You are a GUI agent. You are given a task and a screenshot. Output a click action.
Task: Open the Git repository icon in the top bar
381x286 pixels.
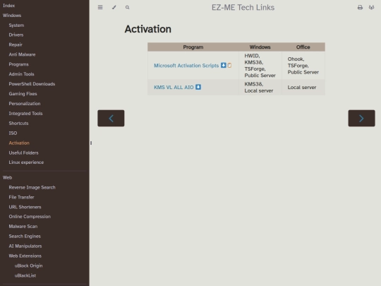point(371,8)
